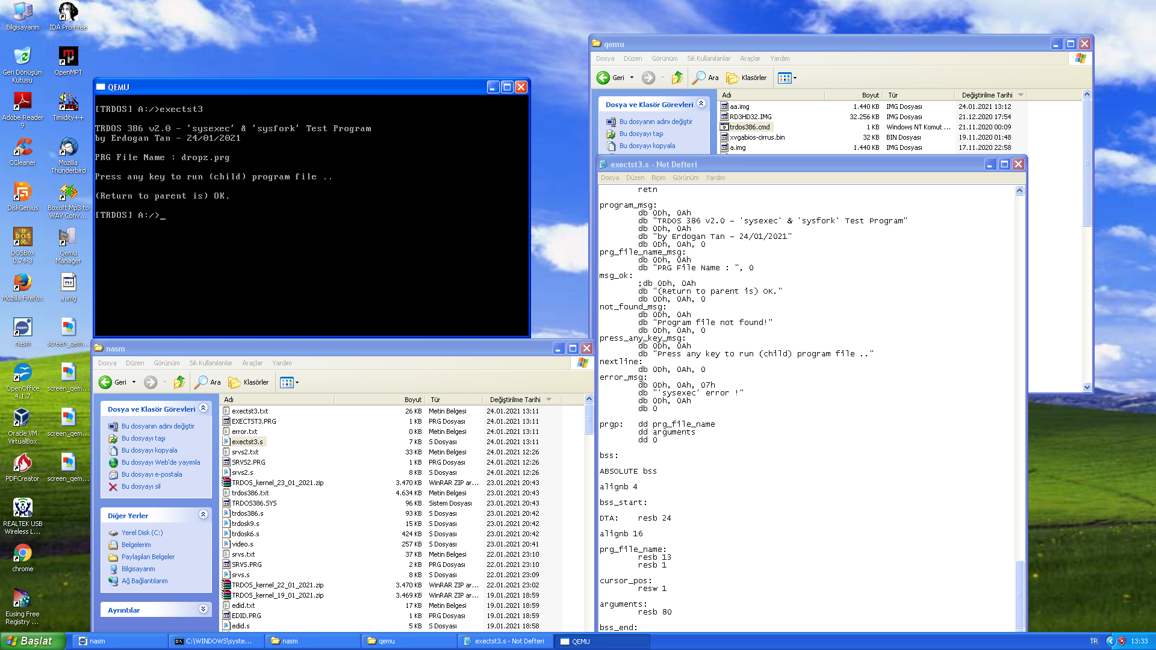The height and width of the screenshot is (650, 1156).
Task: Open Biçim menu in Not Defteri
Action: click(658, 178)
